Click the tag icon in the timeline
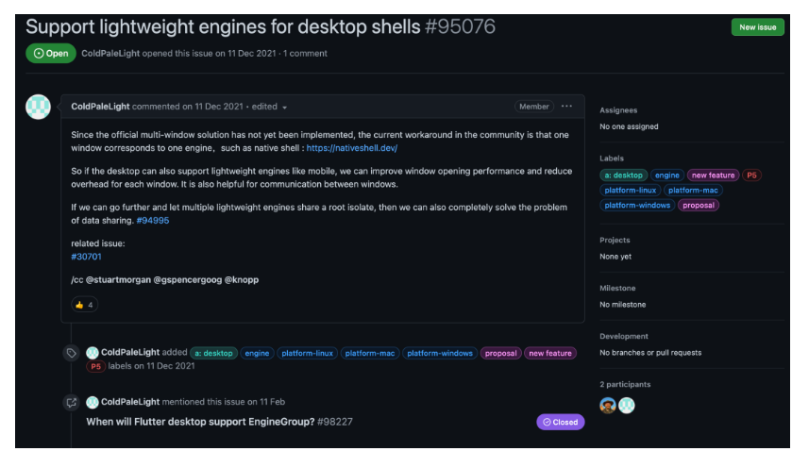This screenshot has height=468, width=809. point(71,353)
